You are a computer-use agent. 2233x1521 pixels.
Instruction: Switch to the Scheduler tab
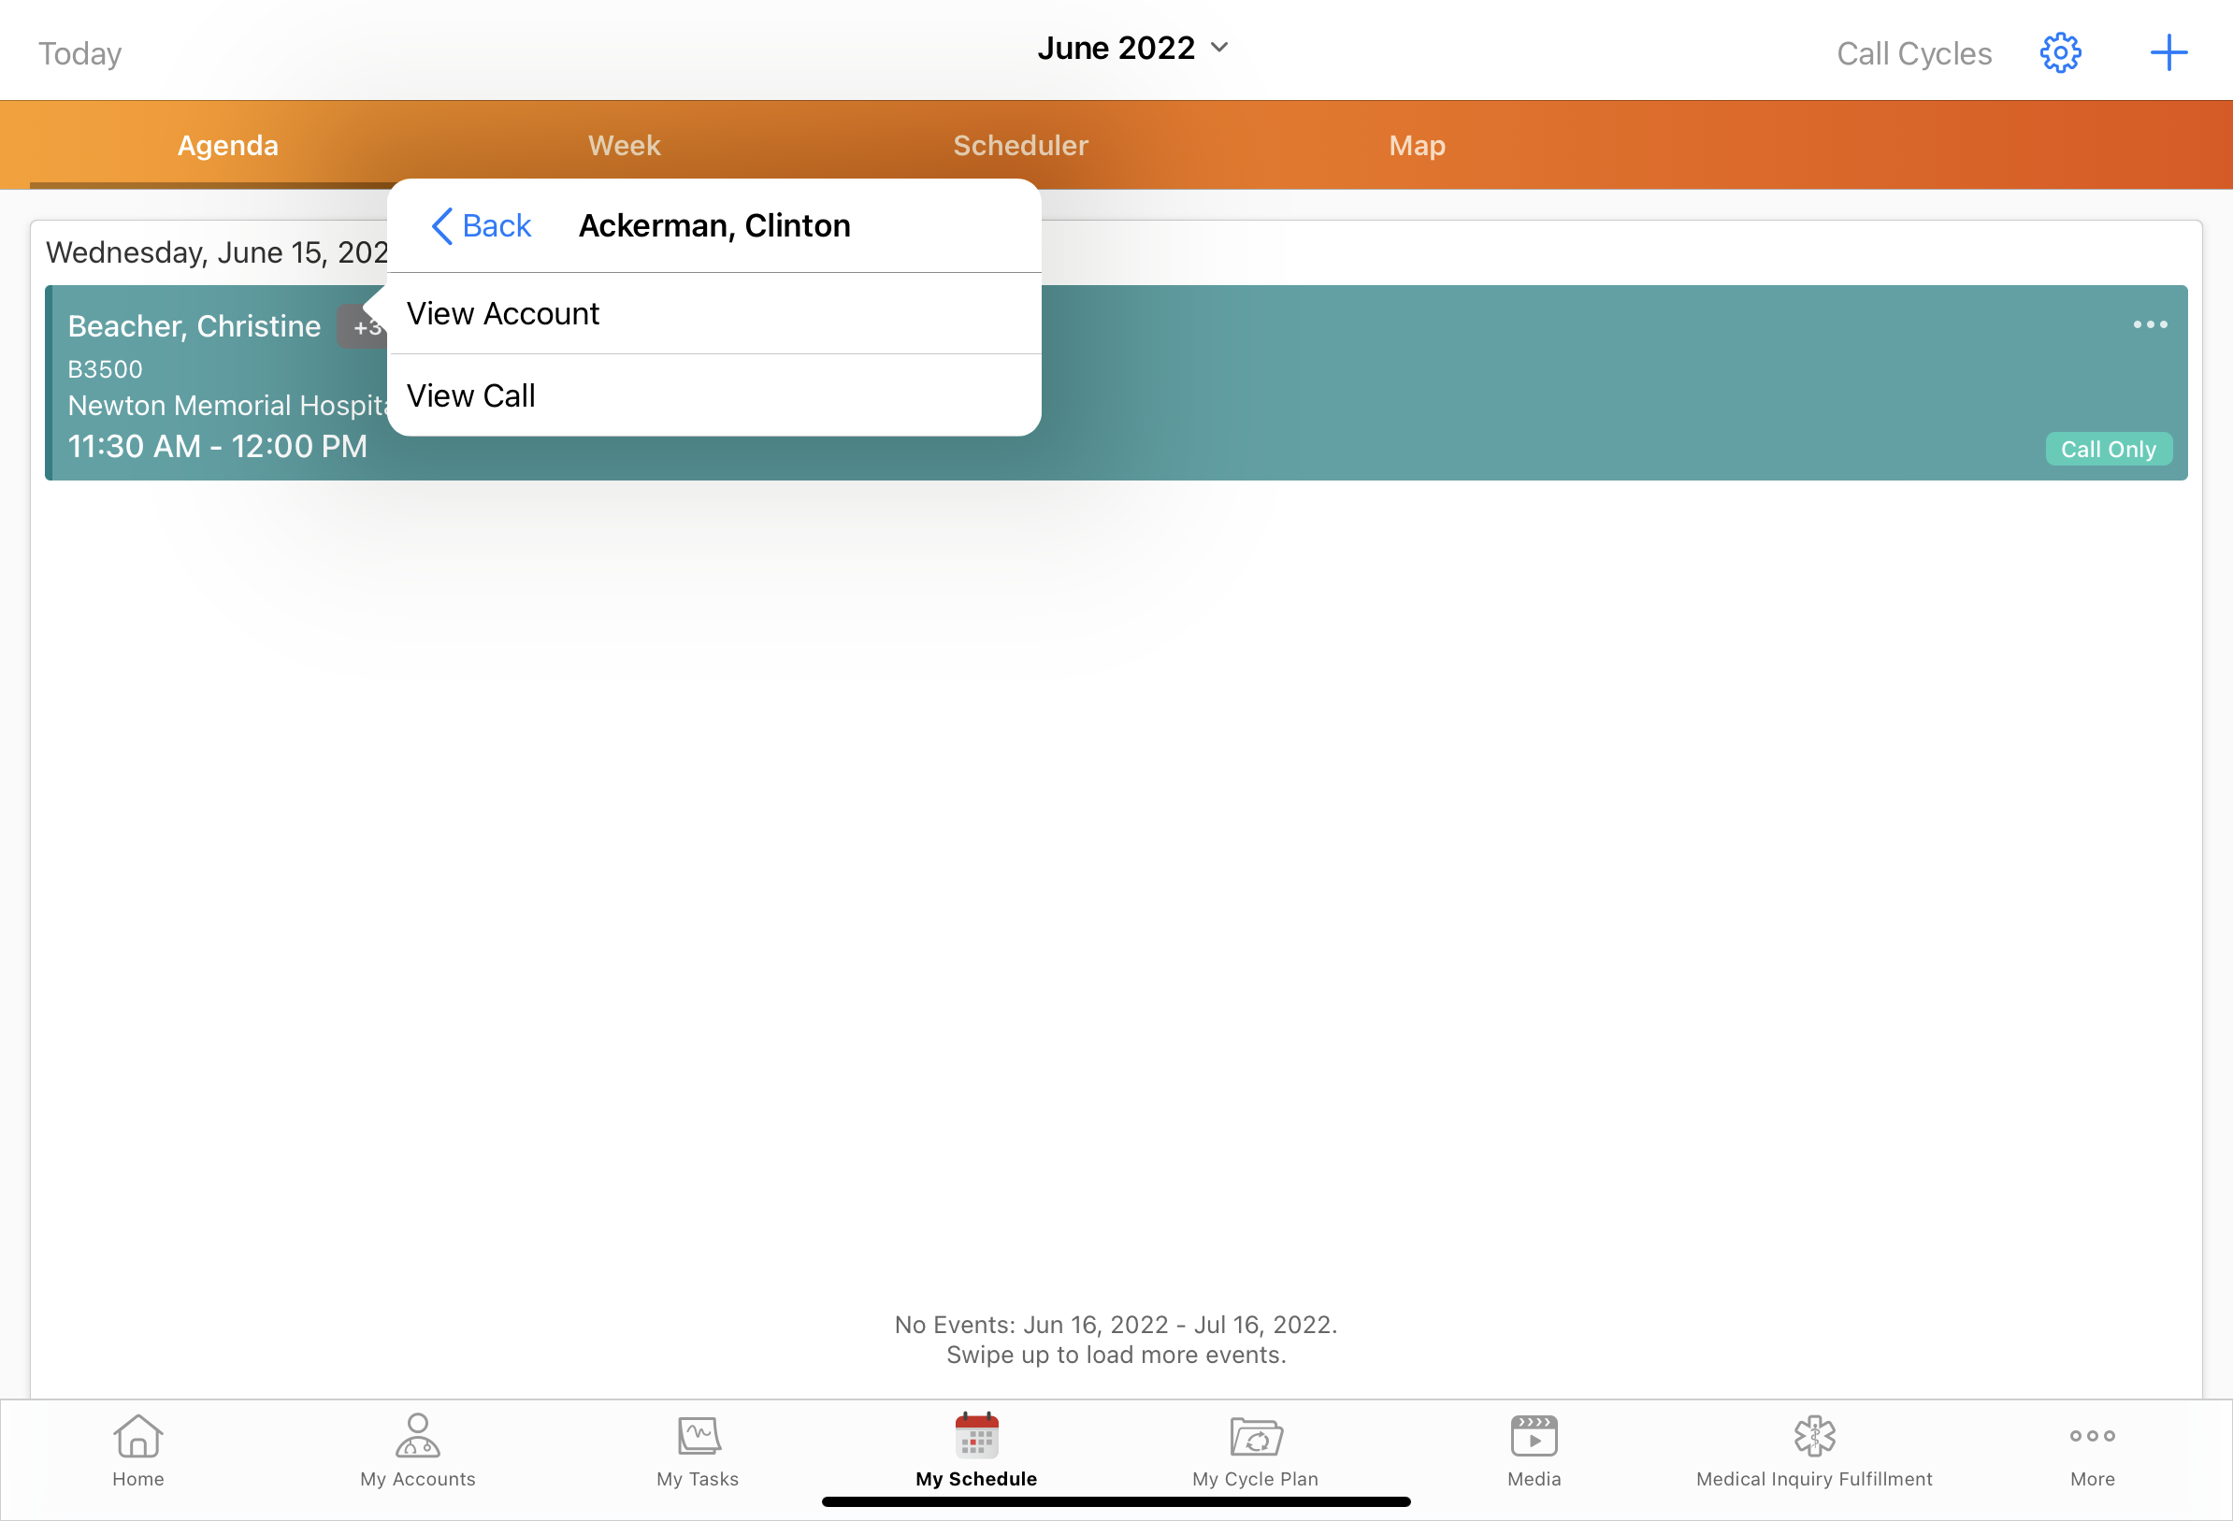pos(1020,145)
